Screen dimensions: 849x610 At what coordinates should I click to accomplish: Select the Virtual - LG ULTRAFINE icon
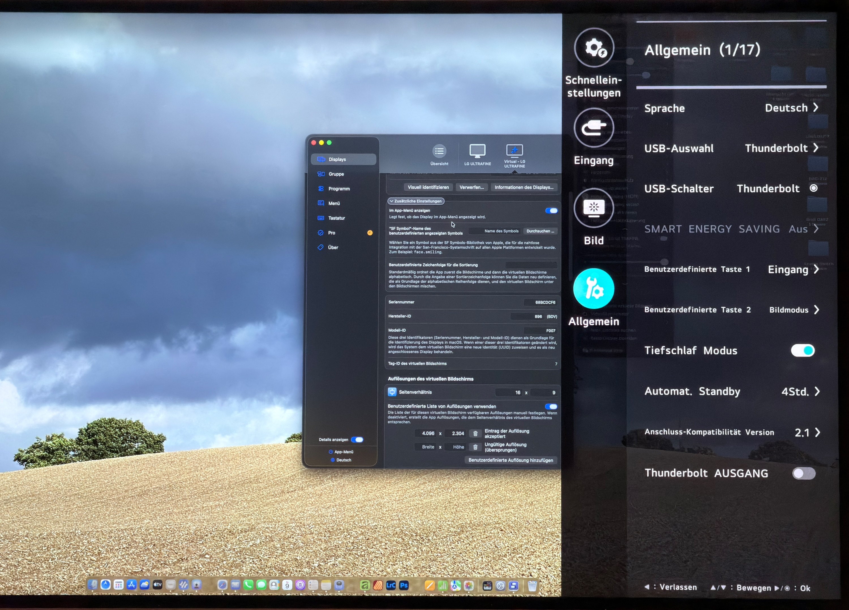[514, 151]
